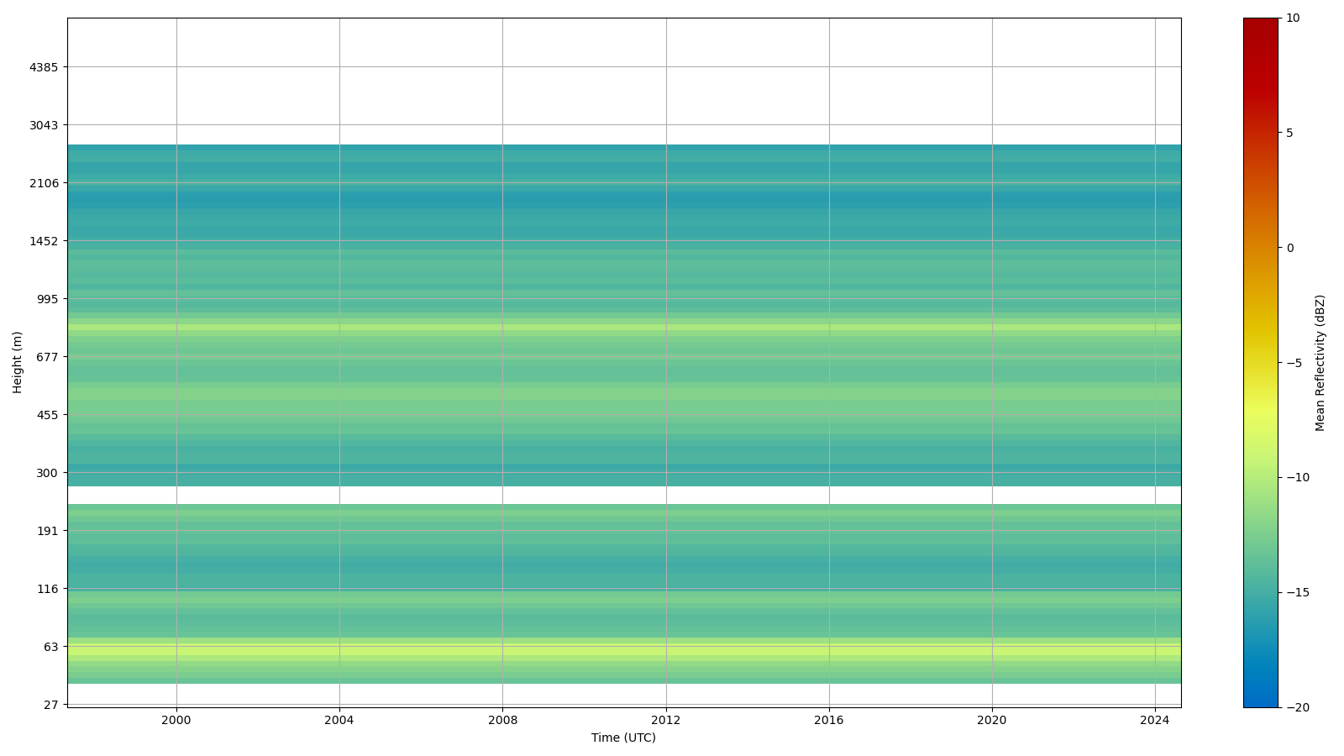Click the 191 height tick label

(x=47, y=531)
